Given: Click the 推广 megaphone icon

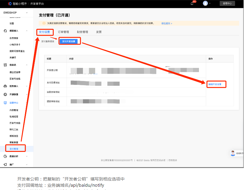Looking at the screenshot, I should pos(5,164).
